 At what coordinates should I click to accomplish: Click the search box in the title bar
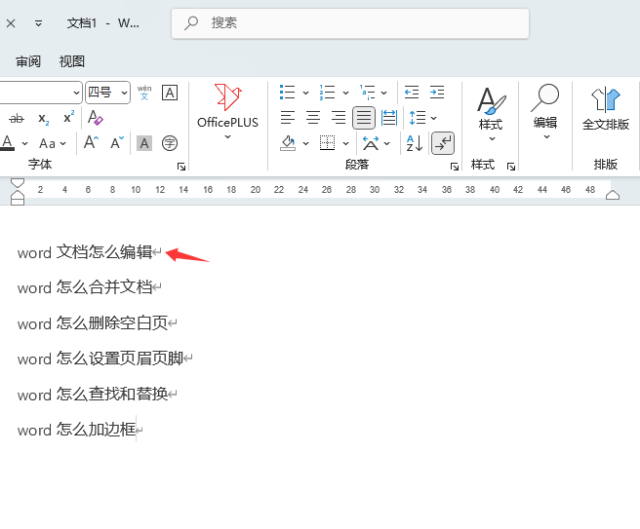point(350,23)
